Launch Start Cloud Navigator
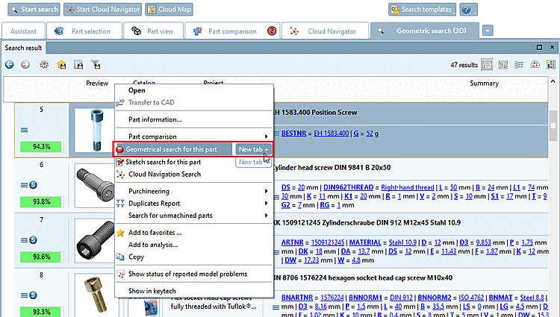 point(102,10)
